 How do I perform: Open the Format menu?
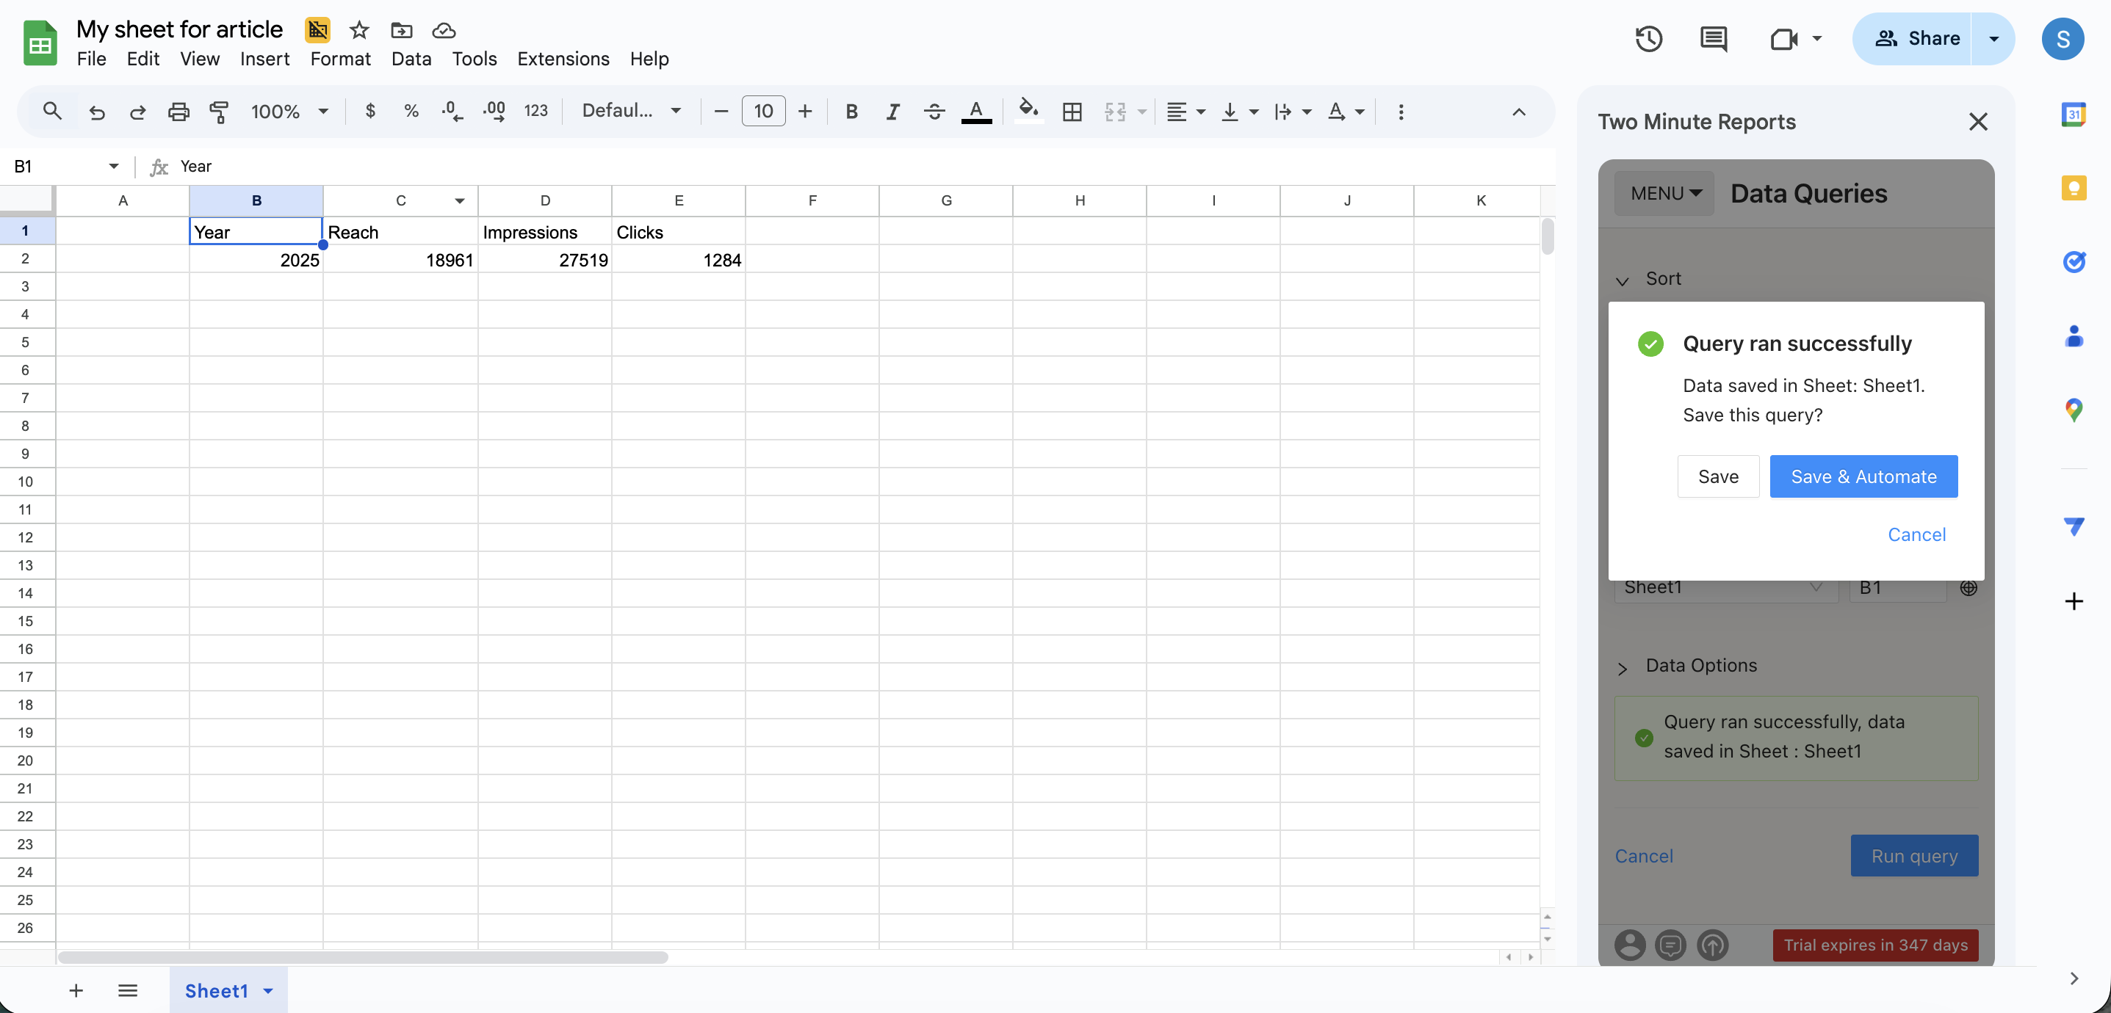point(340,59)
